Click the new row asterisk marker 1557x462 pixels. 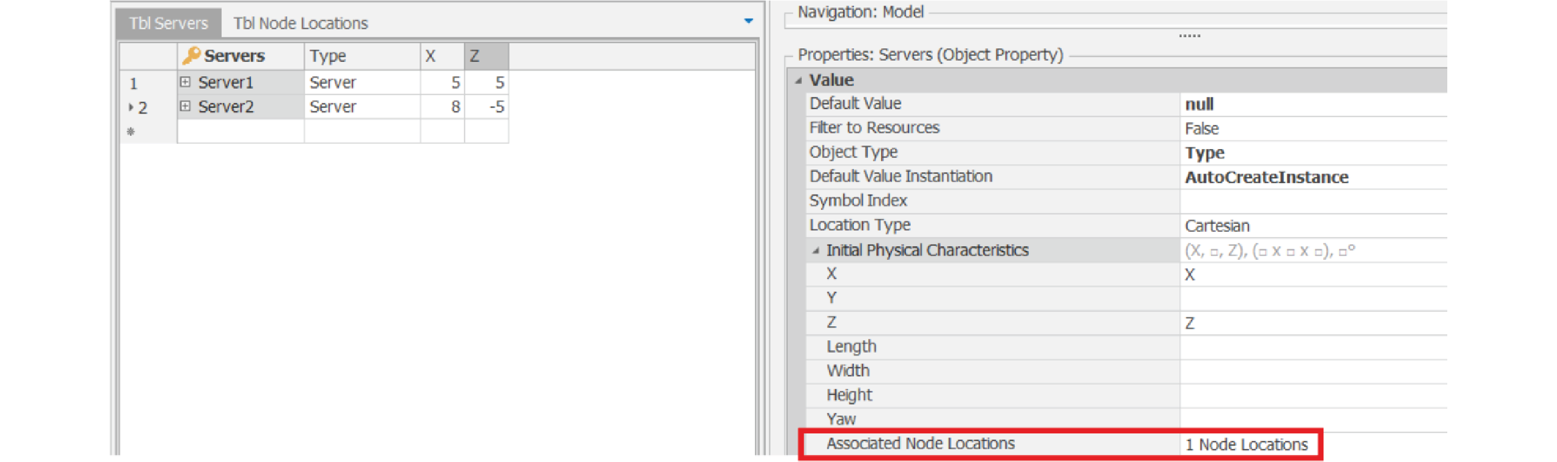point(131,132)
